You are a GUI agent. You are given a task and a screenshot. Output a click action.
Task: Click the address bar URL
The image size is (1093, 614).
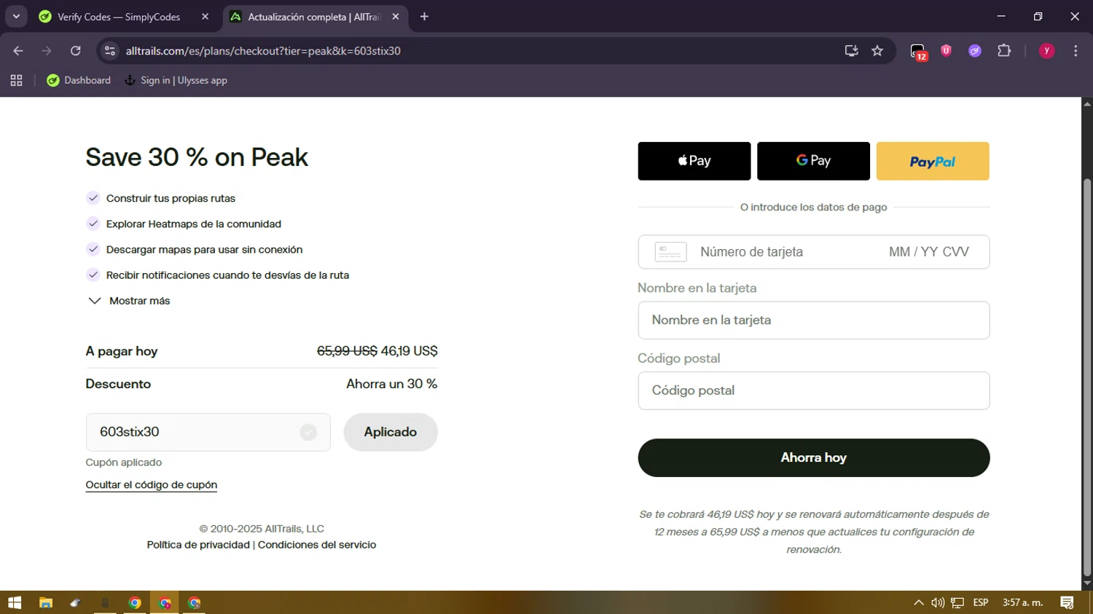tap(263, 51)
